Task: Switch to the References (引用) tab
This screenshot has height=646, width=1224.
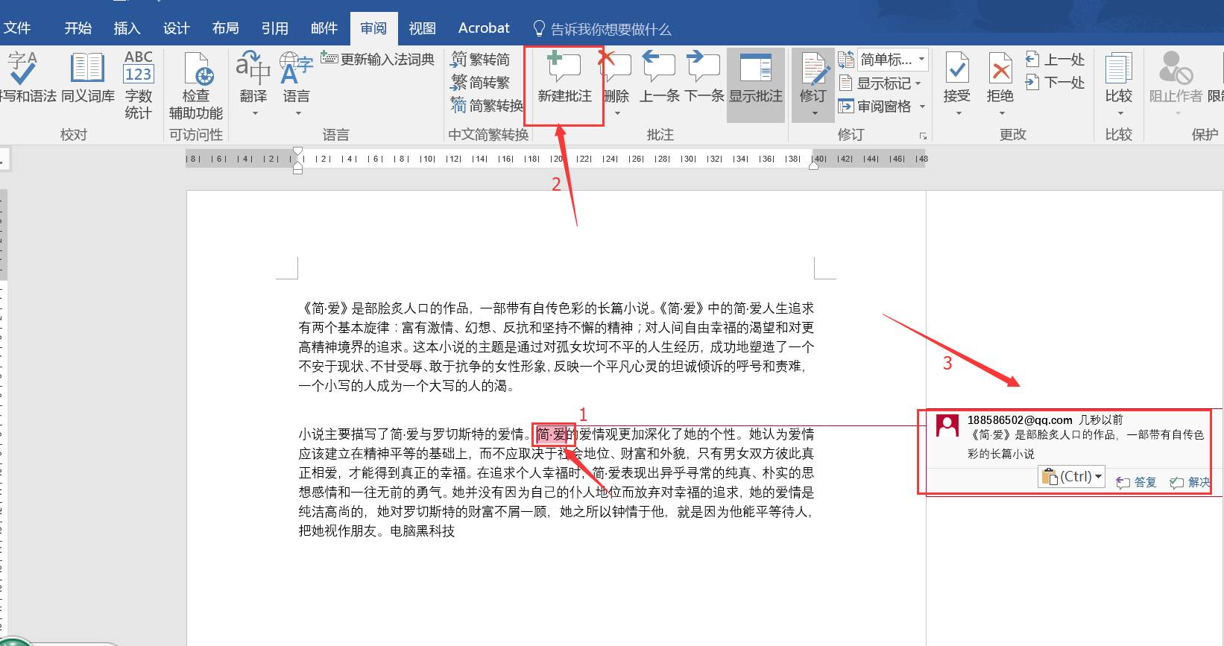Action: [x=274, y=28]
